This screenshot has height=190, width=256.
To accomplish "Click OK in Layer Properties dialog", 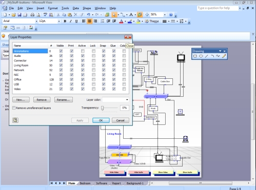I will [101, 120].
